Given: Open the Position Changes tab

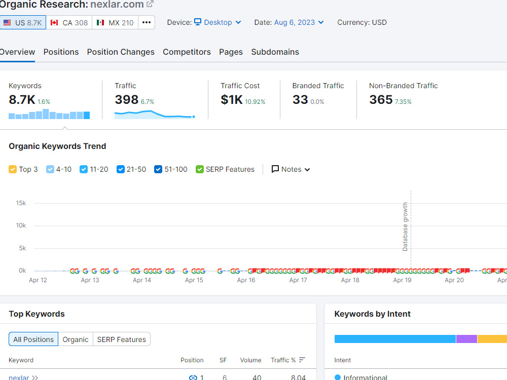Looking at the screenshot, I should [x=121, y=52].
